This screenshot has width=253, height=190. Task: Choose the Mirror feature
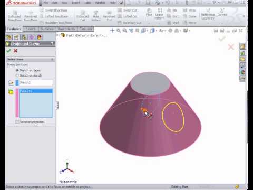tap(189, 23)
